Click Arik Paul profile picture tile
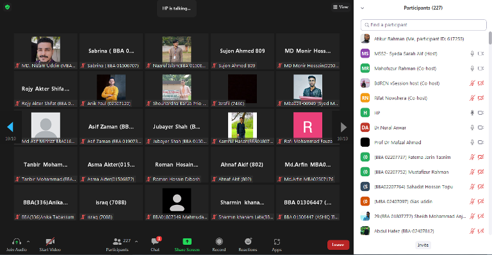This screenshot has width=492, height=255. coord(111,89)
